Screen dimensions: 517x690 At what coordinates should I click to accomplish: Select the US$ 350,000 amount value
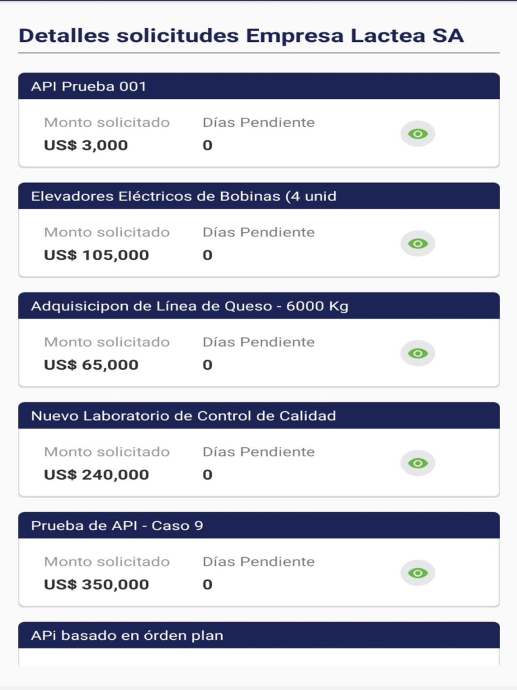[97, 584]
